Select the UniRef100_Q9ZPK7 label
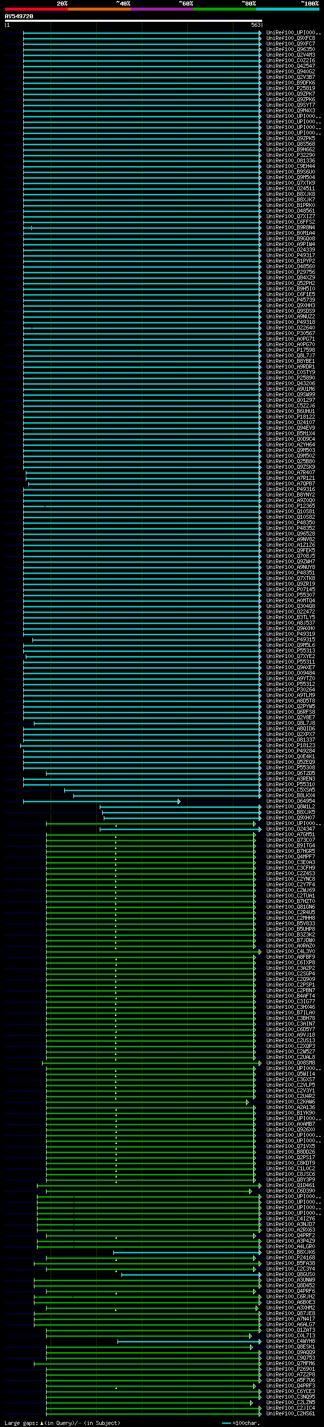The image size is (324, 1427). coord(291,94)
